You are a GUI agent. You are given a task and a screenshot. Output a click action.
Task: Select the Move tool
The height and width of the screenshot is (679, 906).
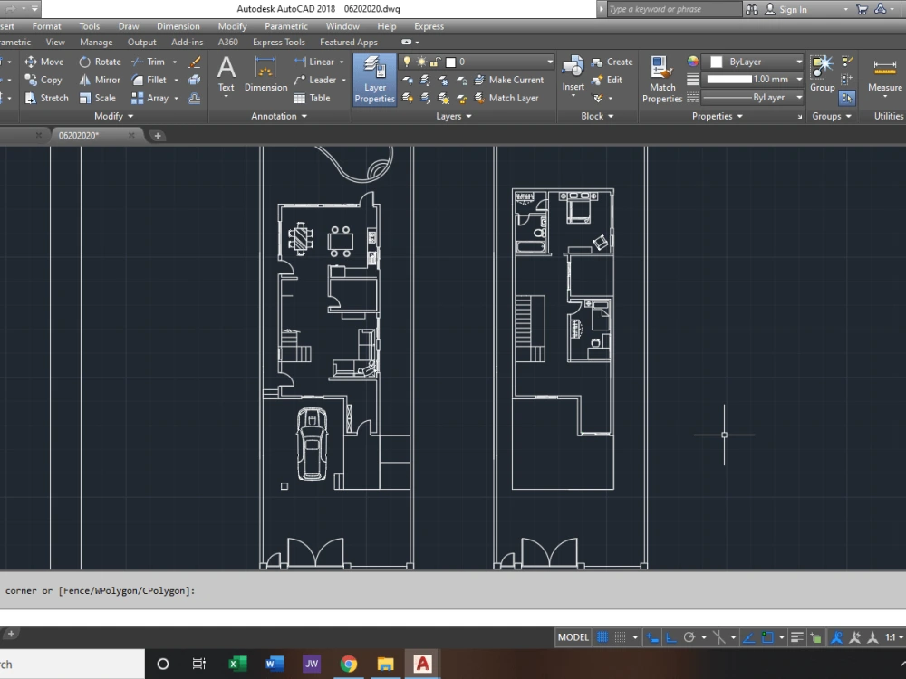click(44, 62)
